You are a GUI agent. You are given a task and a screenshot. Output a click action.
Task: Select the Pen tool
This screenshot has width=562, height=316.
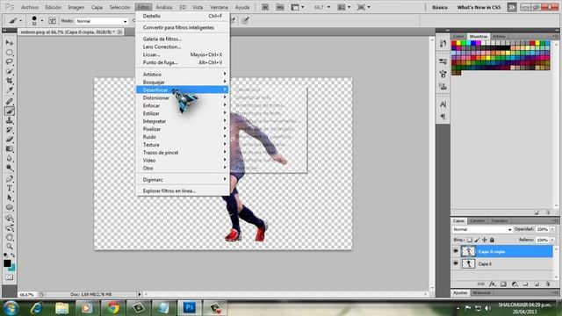10,179
